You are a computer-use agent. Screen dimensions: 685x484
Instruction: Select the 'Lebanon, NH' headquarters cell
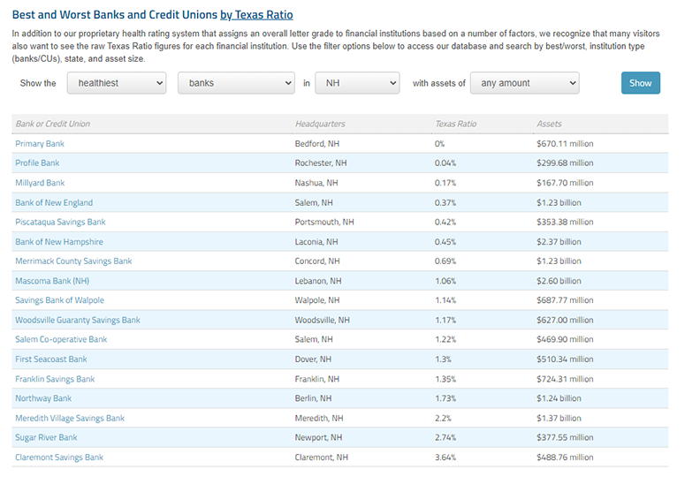pos(318,281)
